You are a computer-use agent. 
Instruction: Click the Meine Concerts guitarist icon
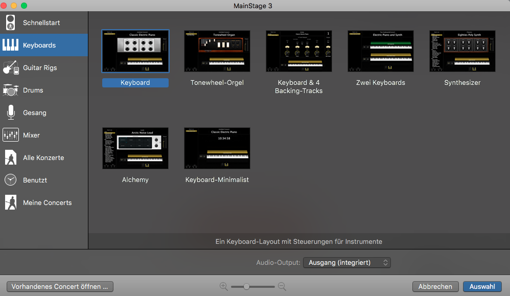pyautogui.click(x=10, y=202)
